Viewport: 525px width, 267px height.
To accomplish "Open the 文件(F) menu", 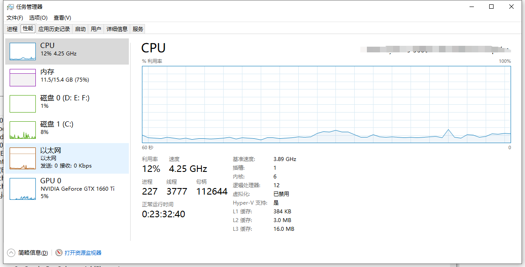I will pyautogui.click(x=14, y=18).
